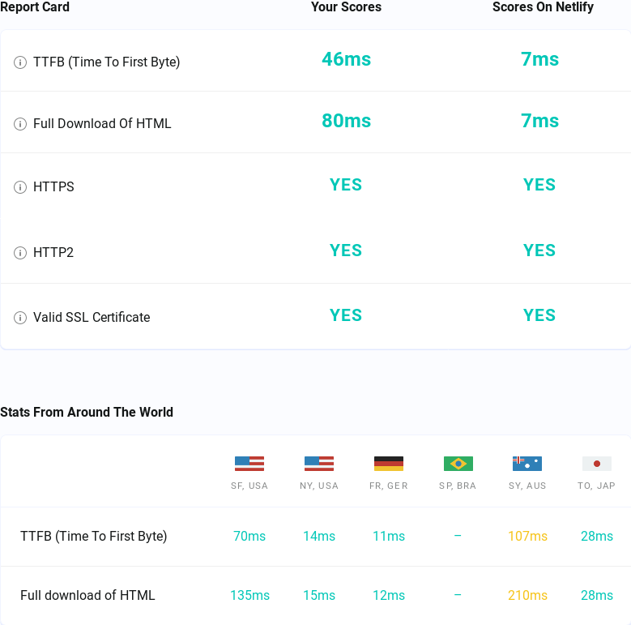The height and width of the screenshot is (625, 631).
Task: Click the info icon next to HTTPS
Action: 20,187
